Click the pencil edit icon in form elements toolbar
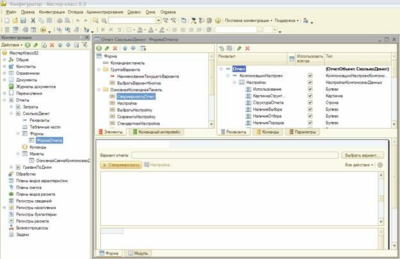The image size is (400, 259). click(106, 48)
